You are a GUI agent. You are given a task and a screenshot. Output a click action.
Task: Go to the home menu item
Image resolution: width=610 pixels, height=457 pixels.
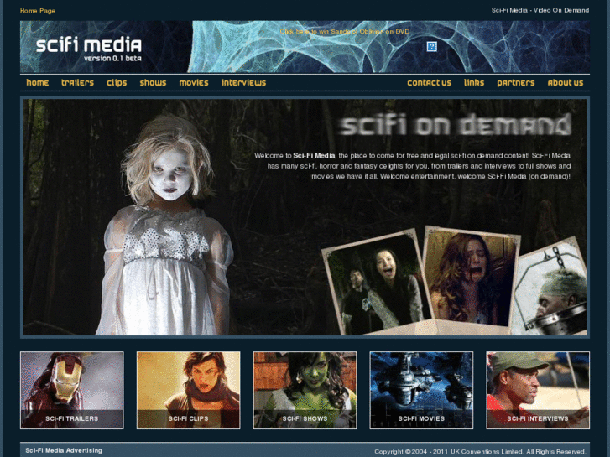(x=38, y=82)
